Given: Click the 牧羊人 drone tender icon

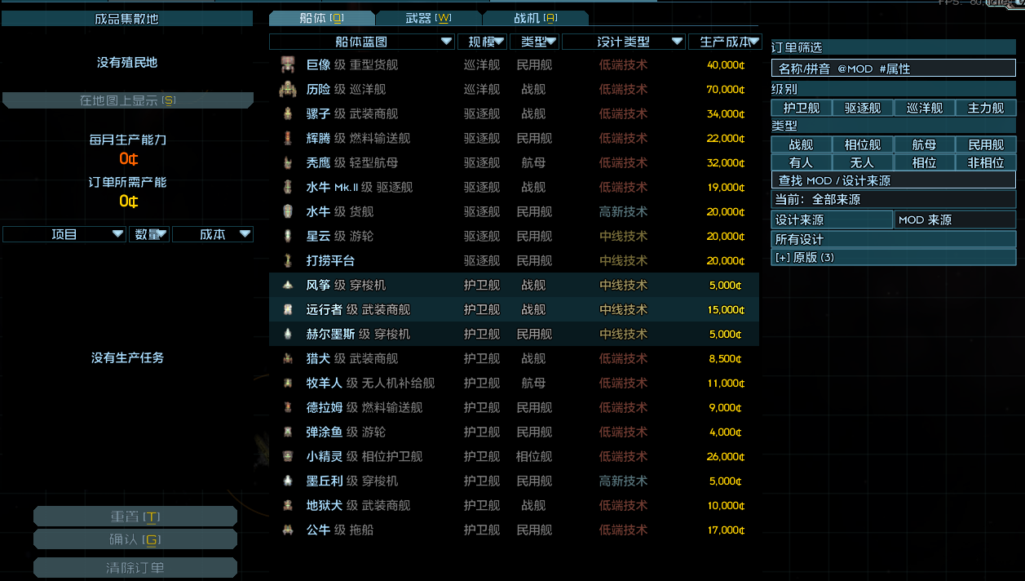Looking at the screenshot, I should (x=287, y=383).
